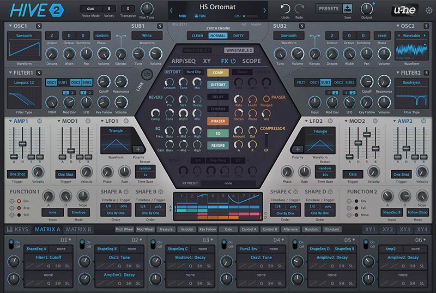Viewport: 436px width, 293px height.
Task: Open SHAPE D options gear
Action: tap(330, 192)
